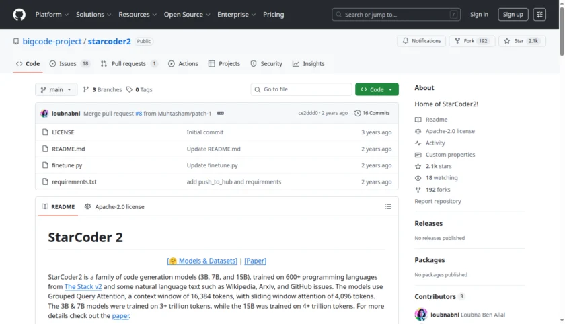Click Sign in
This screenshot has height=324, width=565.
(x=479, y=15)
